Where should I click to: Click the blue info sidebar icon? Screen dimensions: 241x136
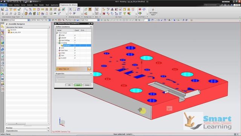(3, 49)
